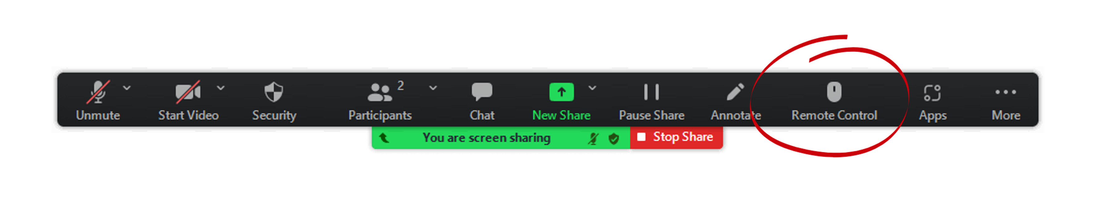Expand the arrow next to Participants
Viewport: 1103px width, 200px height.
(x=433, y=88)
